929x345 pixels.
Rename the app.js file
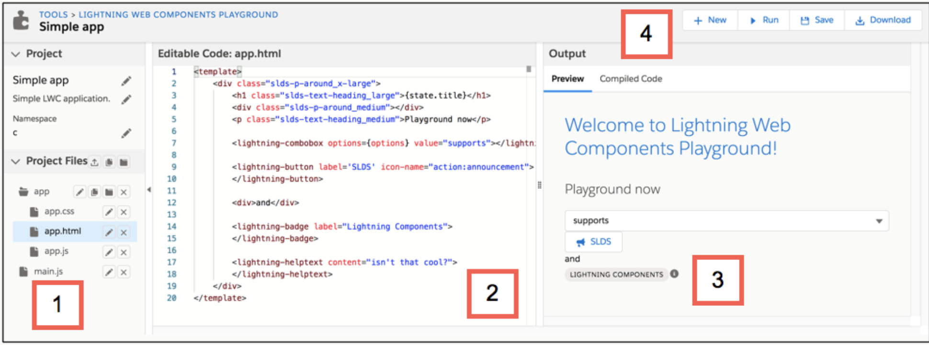(x=109, y=252)
